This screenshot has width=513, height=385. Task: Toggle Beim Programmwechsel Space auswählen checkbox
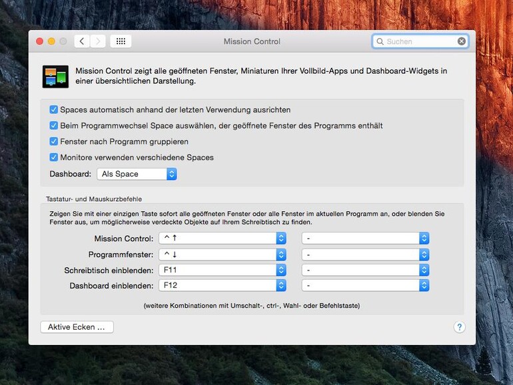pyautogui.click(x=54, y=125)
